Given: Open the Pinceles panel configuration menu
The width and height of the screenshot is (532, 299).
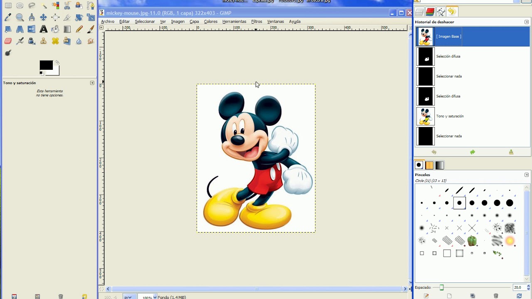Looking at the screenshot, I should point(527,175).
